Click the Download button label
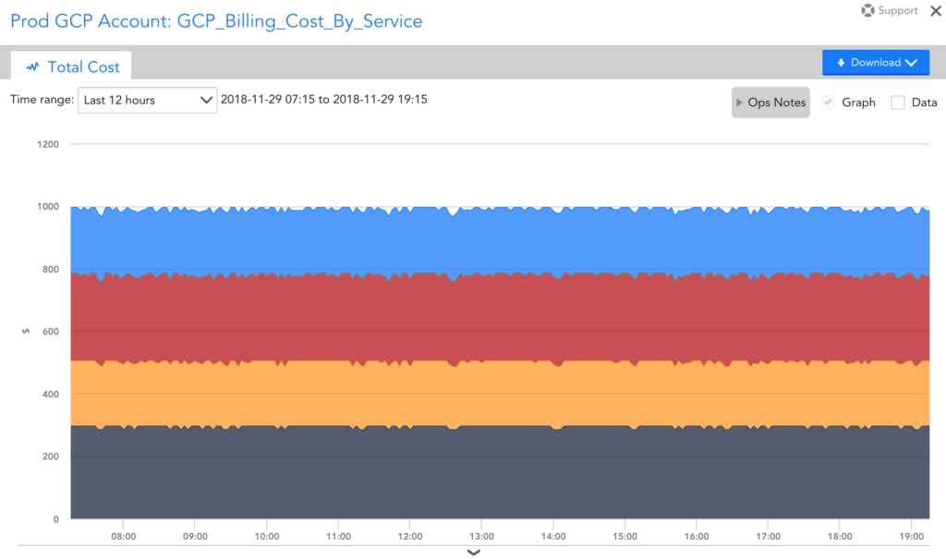This screenshot has height=559, width=946. pos(875,63)
